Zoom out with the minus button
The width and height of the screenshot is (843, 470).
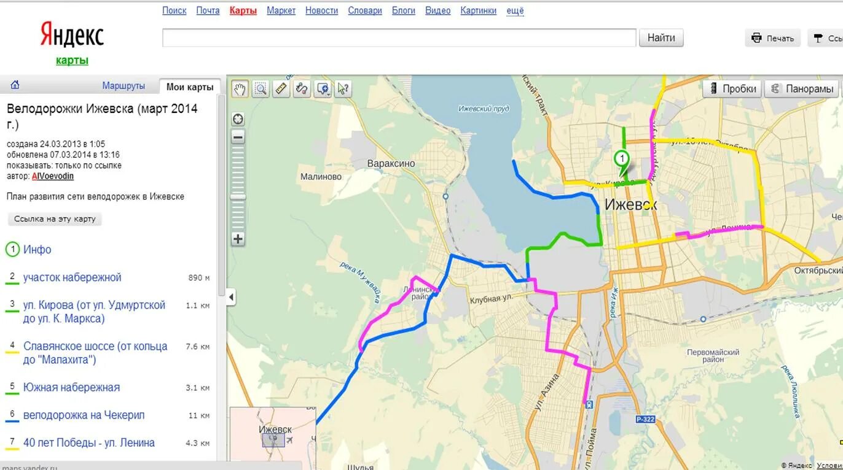pyautogui.click(x=238, y=137)
